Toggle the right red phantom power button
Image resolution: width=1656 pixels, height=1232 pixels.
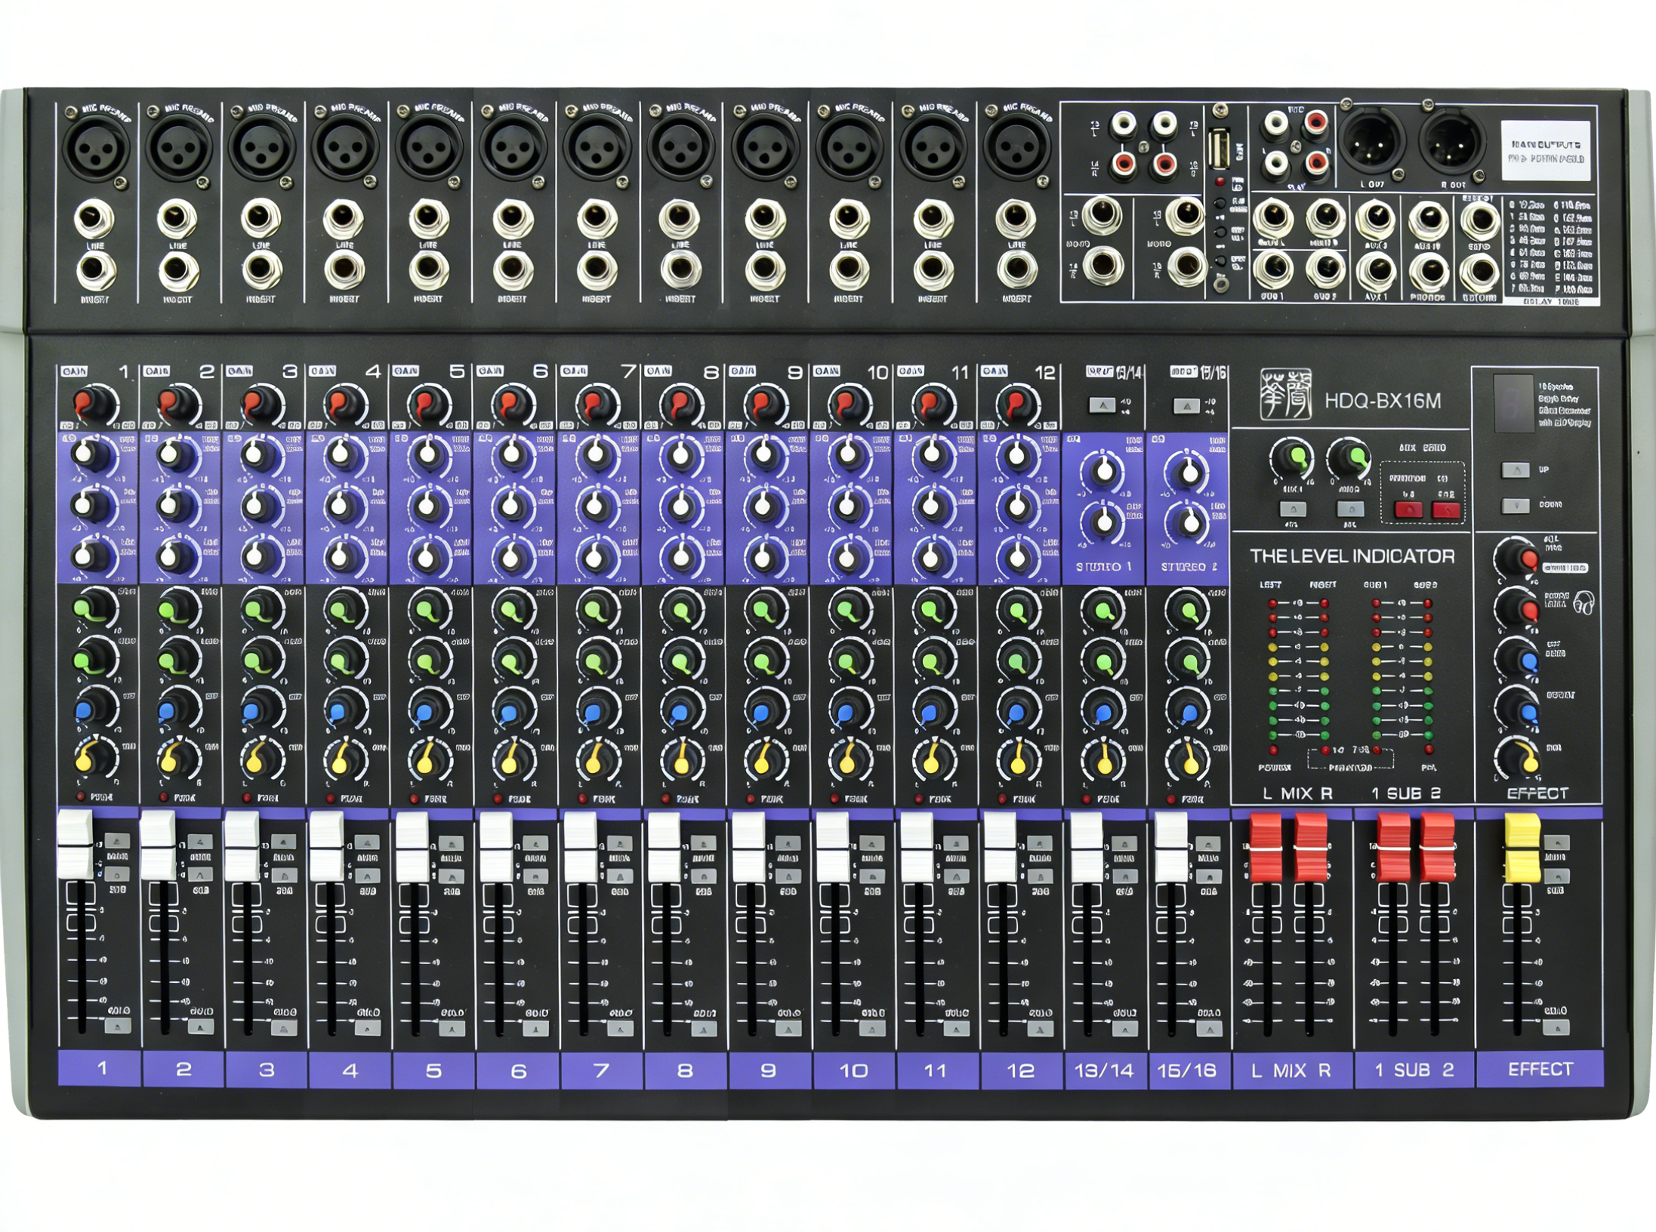pos(1446,510)
